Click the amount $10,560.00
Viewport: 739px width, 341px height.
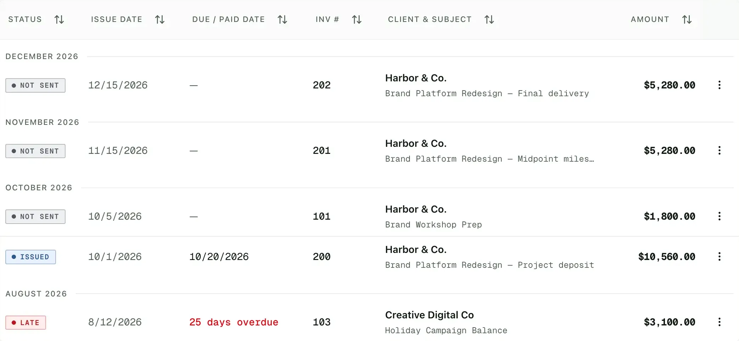click(x=667, y=257)
